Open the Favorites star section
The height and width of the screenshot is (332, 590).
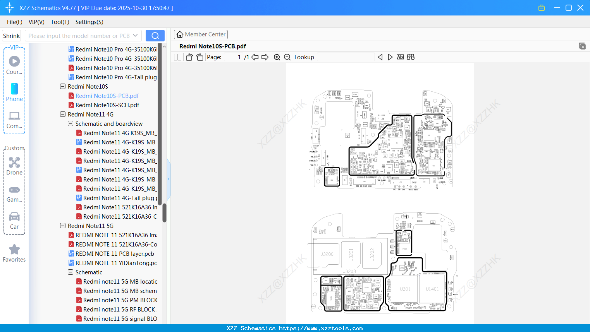[x=14, y=253]
